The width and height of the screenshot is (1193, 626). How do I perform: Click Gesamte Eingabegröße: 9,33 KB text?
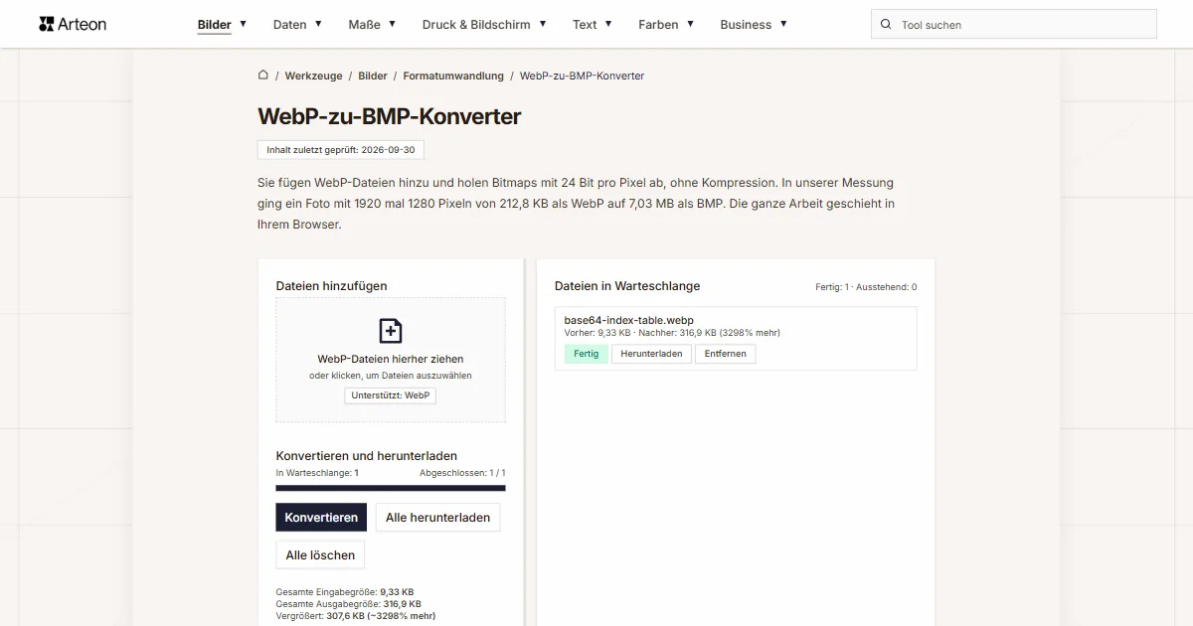(344, 591)
